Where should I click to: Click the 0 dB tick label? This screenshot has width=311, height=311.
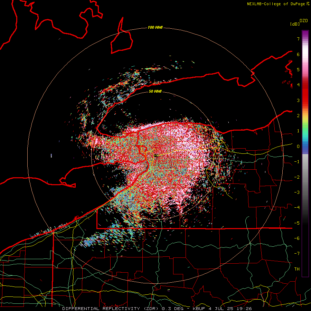[298, 147]
